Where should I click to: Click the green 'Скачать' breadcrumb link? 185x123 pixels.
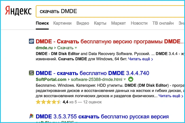coord(65,48)
